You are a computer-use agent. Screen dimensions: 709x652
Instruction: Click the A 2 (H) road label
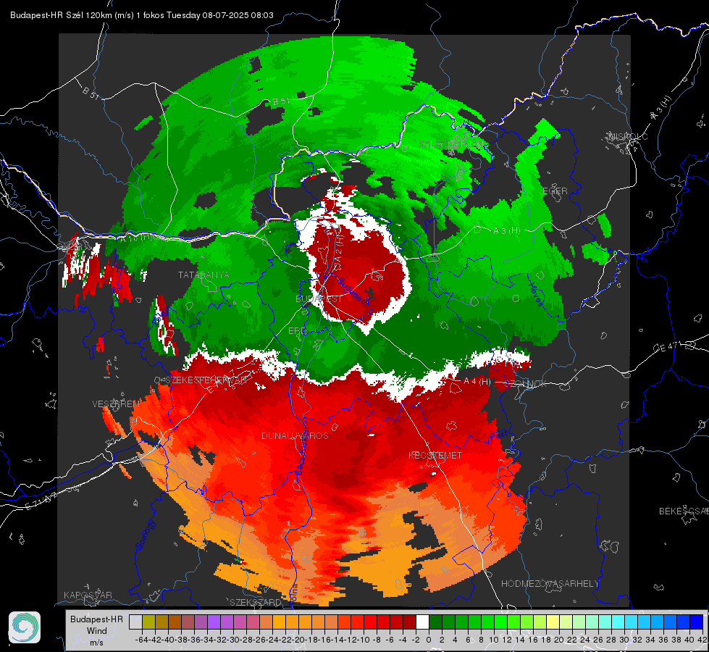pyautogui.click(x=338, y=248)
